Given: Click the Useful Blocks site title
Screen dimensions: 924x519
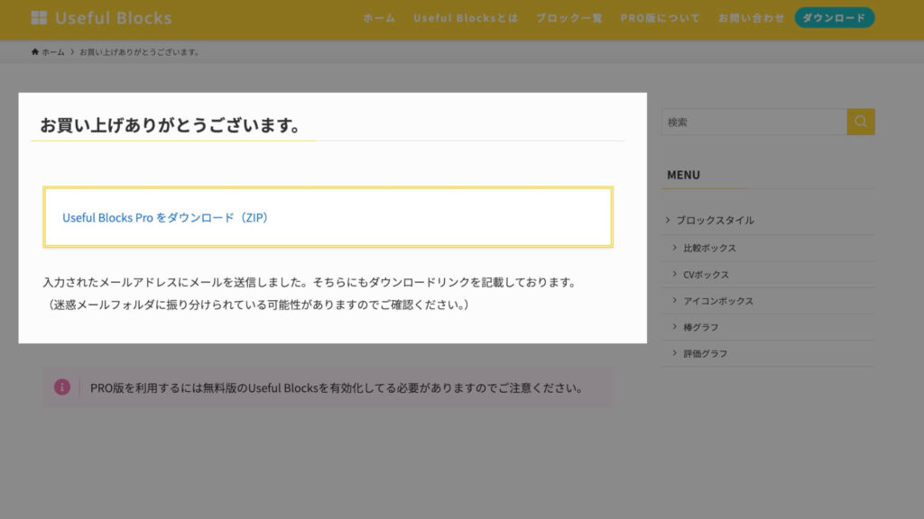Looking at the screenshot, I should [113, 18].
